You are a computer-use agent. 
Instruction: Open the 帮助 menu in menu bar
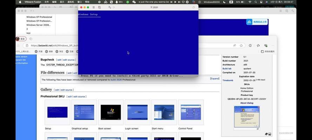tap(87, 2)
